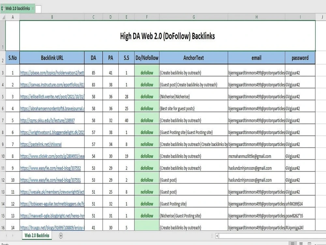Switch to Normal view in status bar
This screenshot has height=245, width=326.
tap(292, 244)
